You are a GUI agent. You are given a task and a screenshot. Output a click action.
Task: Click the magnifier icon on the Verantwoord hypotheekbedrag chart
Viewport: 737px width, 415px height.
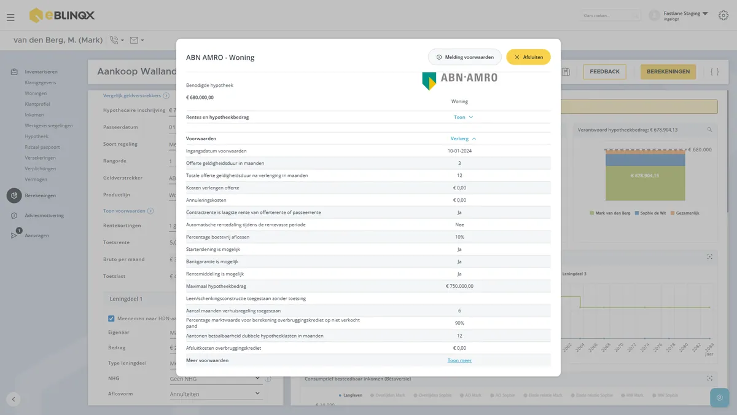pyautogui.click(x=710, y=130)
